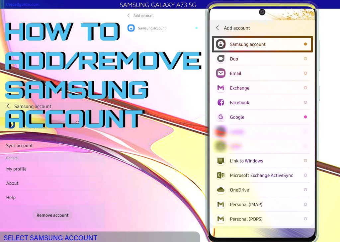Tap the back arrow on phone's Add account screen
340x242 pixels.
click(x=217, y=28)
